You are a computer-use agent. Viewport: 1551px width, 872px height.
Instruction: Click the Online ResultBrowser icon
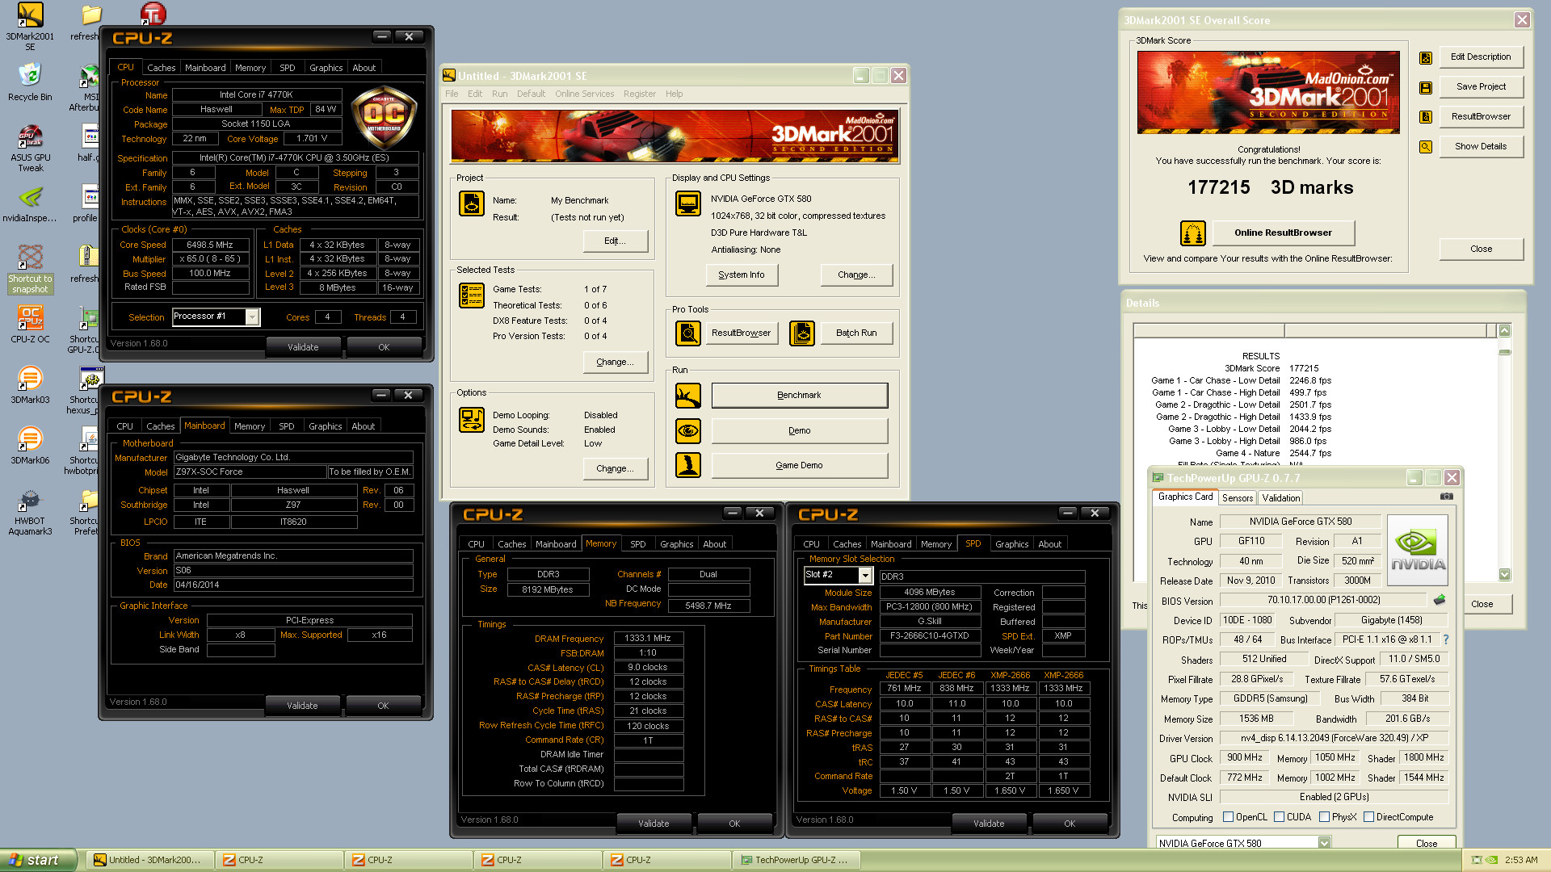tap(1192, 233)
